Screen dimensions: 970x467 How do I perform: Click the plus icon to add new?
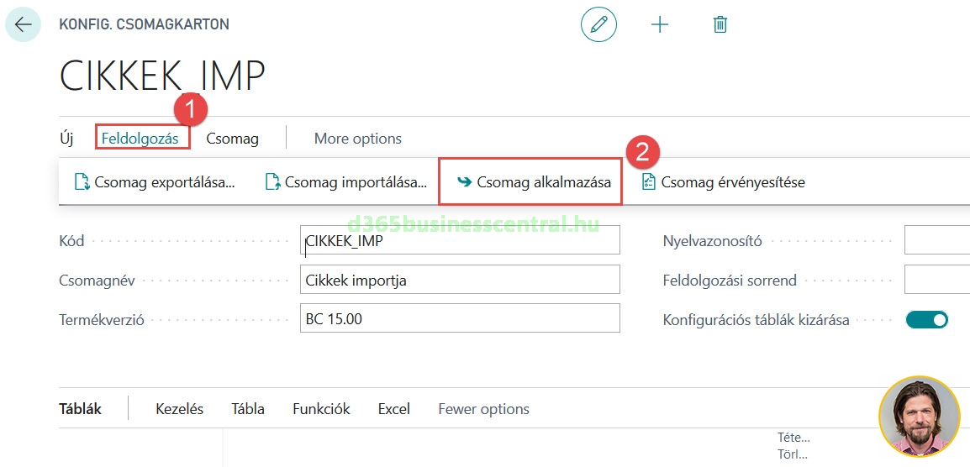click(660, 24)
